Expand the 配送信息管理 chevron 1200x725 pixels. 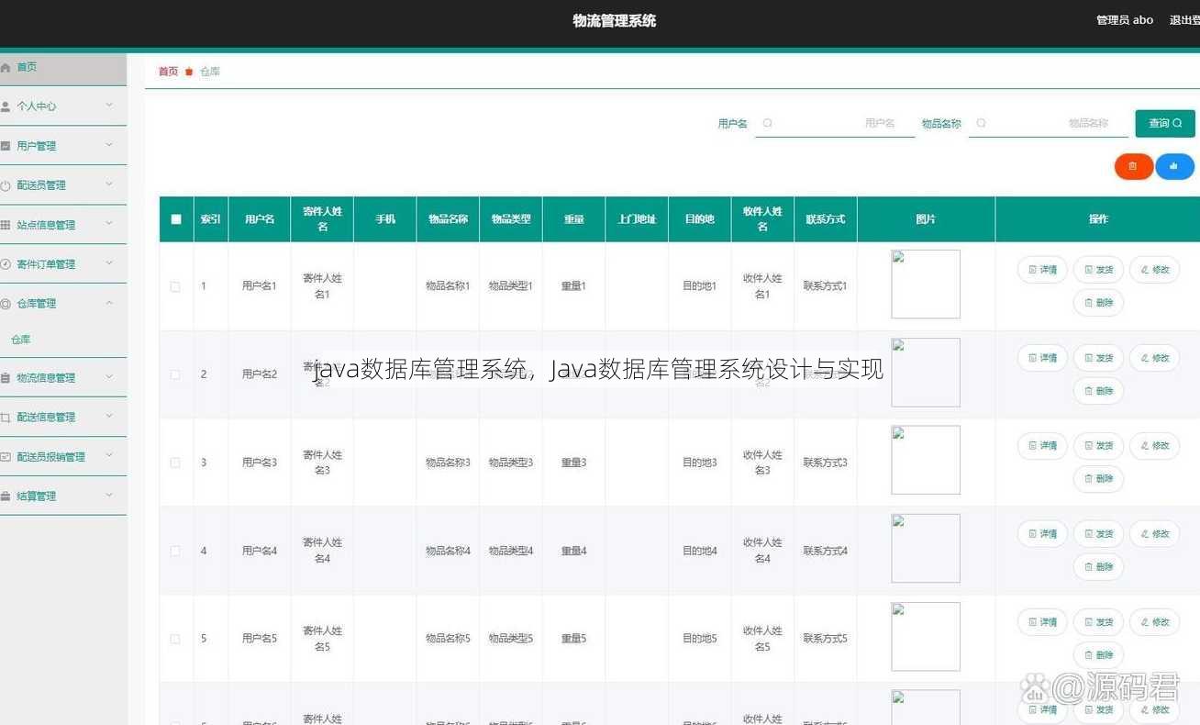pyautogui.click(x=109, y=417)
